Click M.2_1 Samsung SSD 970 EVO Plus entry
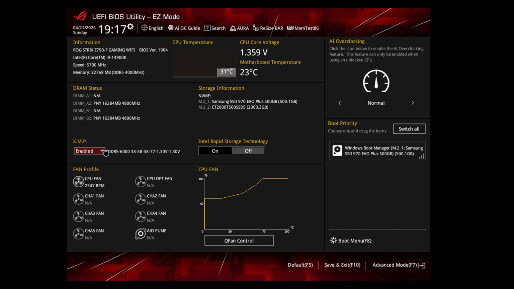The width and height of the screenshot is (514, 289). point(248,101)
